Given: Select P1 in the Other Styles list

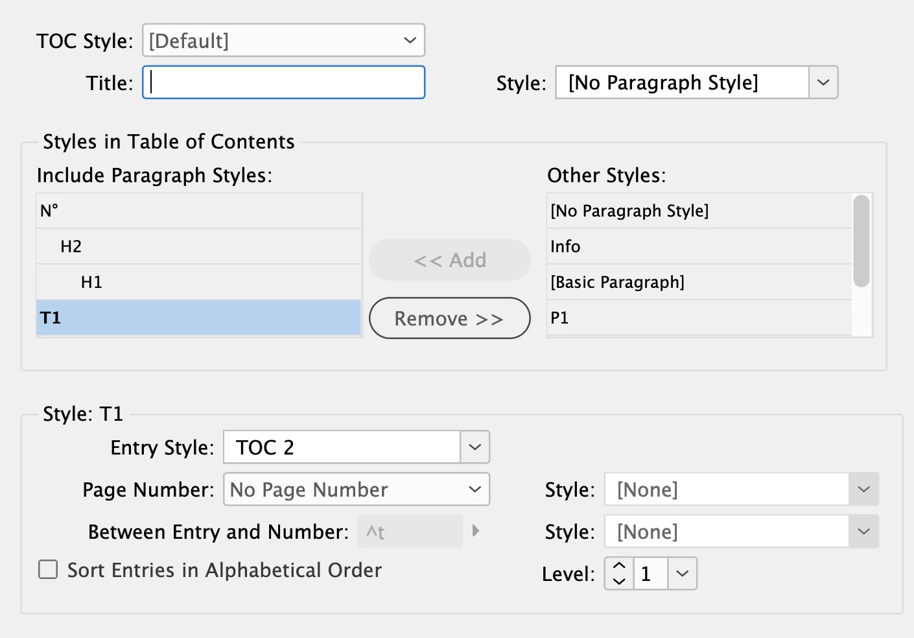Looking at the screenshot, I should tap(699, 318).
